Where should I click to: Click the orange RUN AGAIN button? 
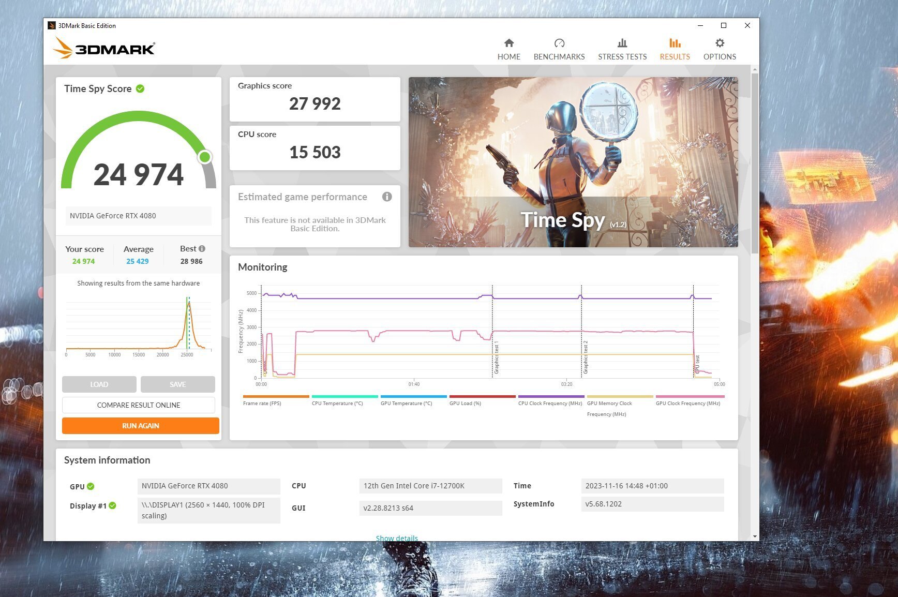click(x=141, y=426)
